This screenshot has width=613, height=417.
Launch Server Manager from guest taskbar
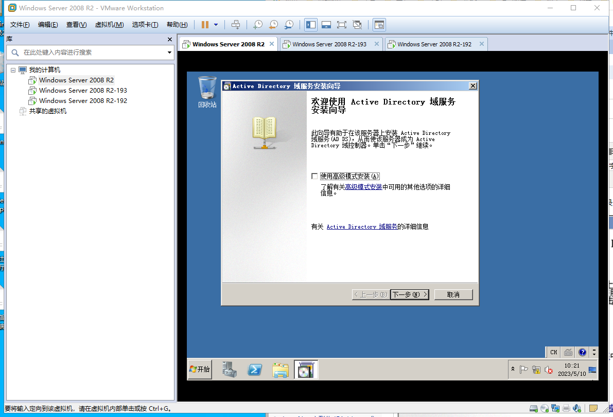tap(230, 369)
